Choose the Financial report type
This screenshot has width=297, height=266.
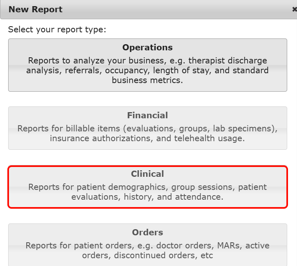(x=147, y=128)
